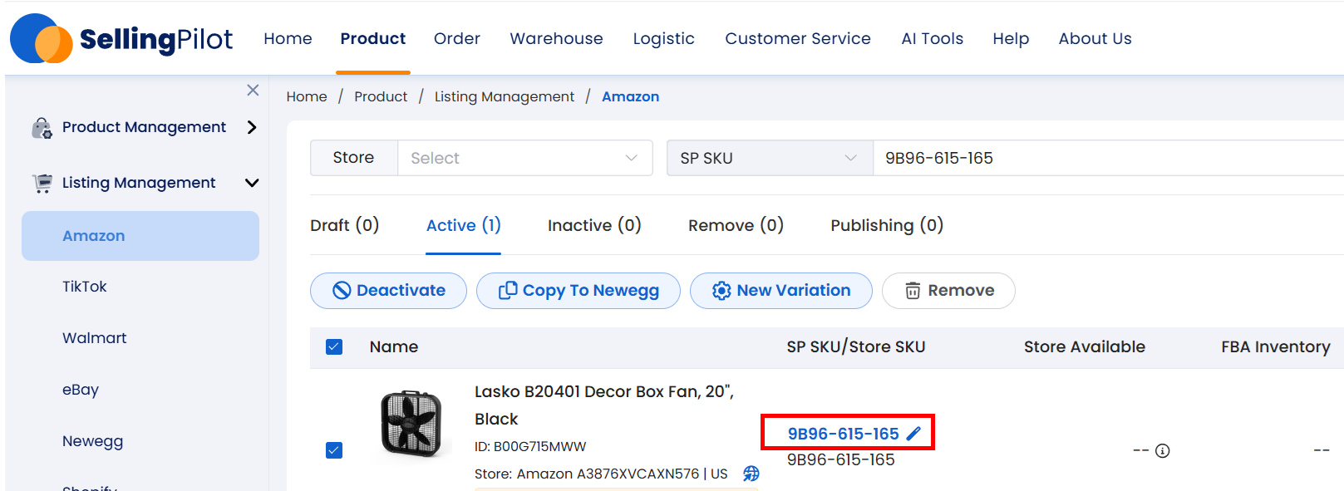Open the Store select dropdown

pos(525,158)
